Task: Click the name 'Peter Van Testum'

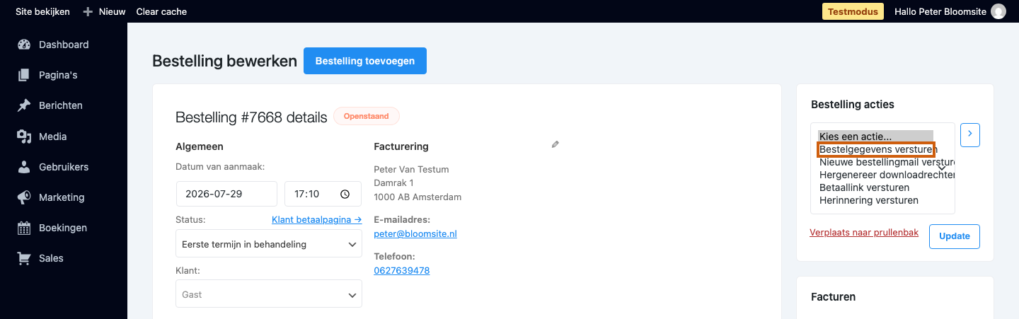Action: (411, 169)
